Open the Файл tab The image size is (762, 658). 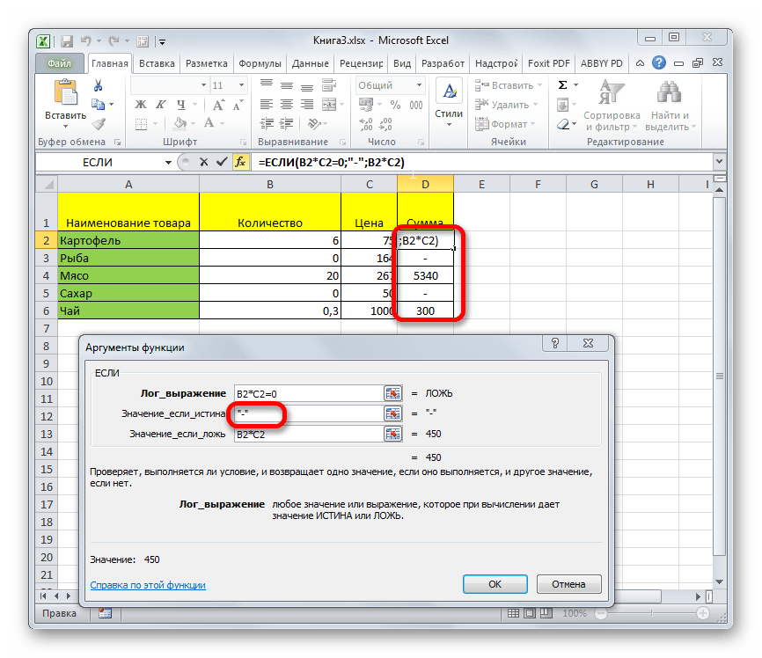[60, 63]
